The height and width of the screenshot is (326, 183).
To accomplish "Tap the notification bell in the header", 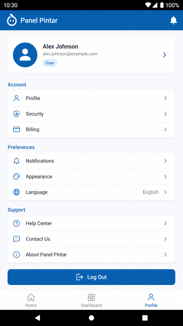I will (173, 20).
